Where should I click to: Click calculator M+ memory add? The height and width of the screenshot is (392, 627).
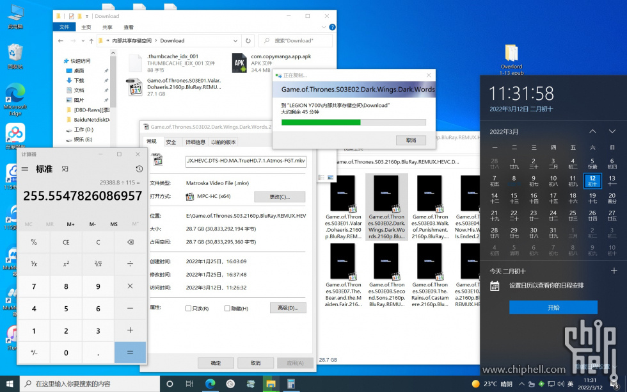(71, 224)
